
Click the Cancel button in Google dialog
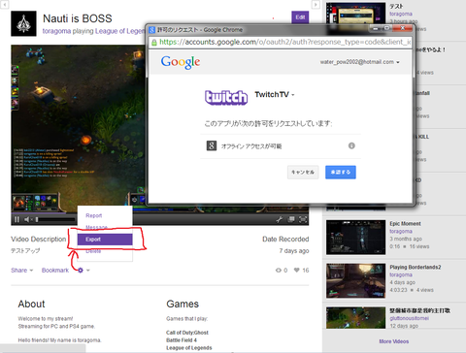click(303, 172)
